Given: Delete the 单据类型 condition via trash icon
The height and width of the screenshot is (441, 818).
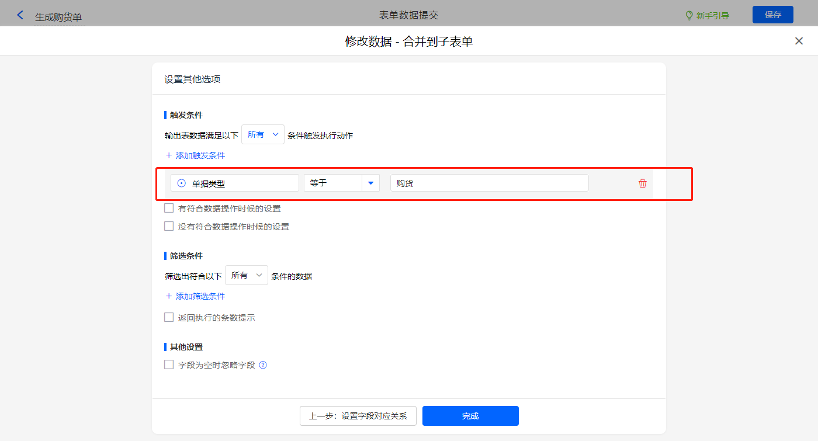Looking at the screenshot, I should (x=643, y=183).
